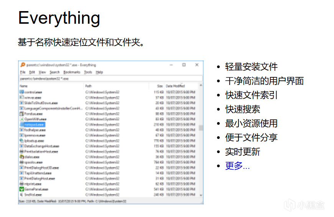Click the green GamePanel.exe icon
Viewport: 334px width, 217px height.
(x=21, y=189)
